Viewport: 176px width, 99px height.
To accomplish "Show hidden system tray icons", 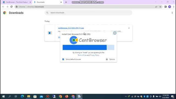I will [126, 97].
